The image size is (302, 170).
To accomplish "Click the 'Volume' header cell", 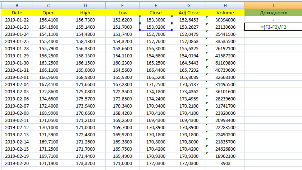I will pyautogui.click(x=225, y=13).
